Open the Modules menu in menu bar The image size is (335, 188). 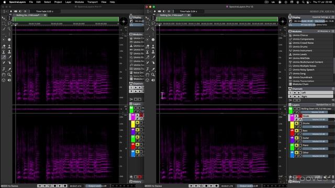click(79, 2)
